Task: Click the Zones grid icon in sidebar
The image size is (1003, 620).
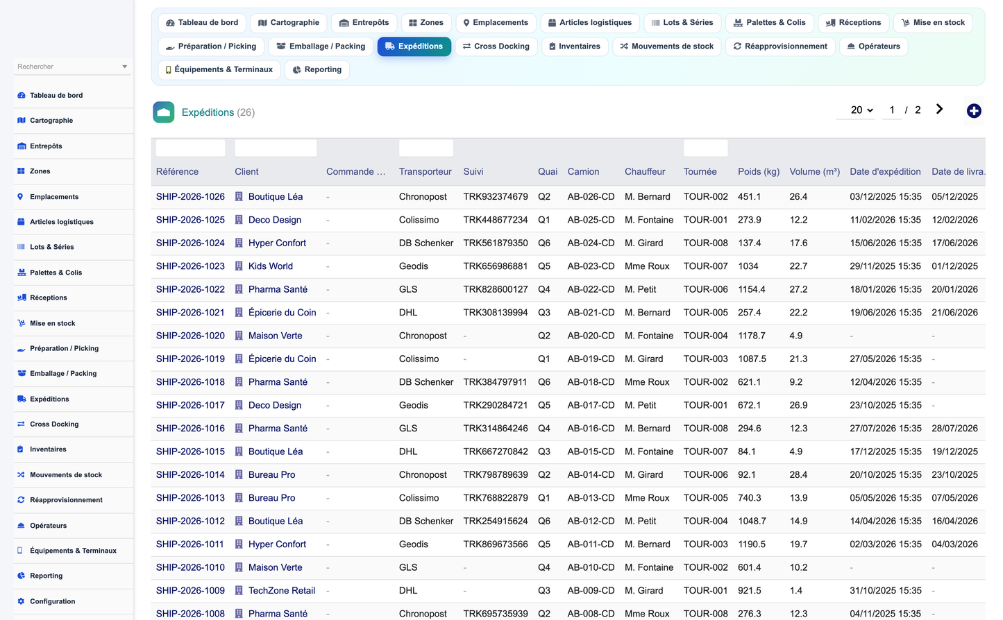Action: pyautogui.click(x=21, y=171)
